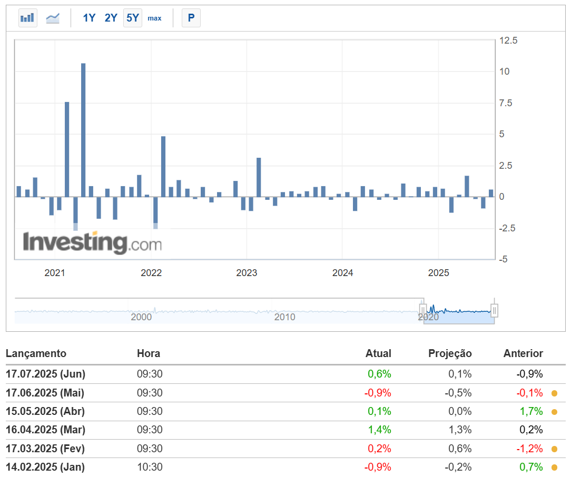Click the Projeção value -0,5% for Mai

pyautogui.click(x=458, y=393)
